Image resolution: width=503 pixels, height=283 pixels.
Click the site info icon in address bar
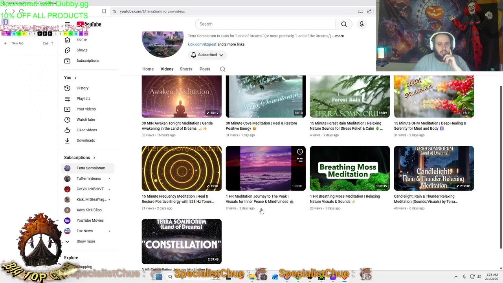pos(114,11)
